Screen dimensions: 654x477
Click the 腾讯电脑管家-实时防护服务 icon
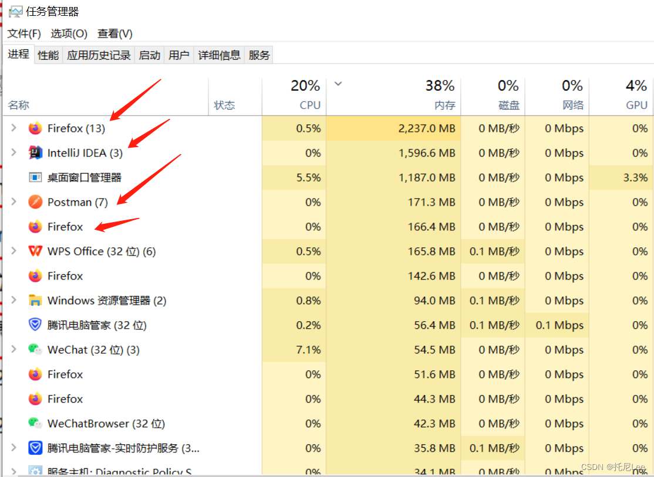(35, 448)
